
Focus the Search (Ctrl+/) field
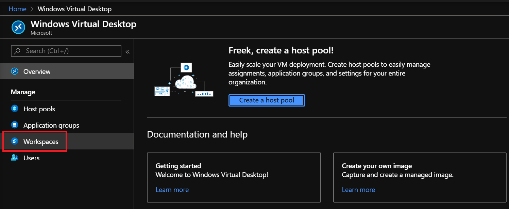pos(66,51)
